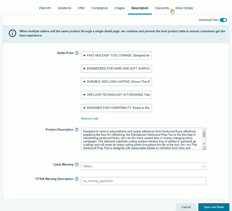This screenshot has height=211, width=232.
Task: Edit the ONFLOOR TECHNOLOGY IS FORGIVING bullet
Action: tap(116, 95)
